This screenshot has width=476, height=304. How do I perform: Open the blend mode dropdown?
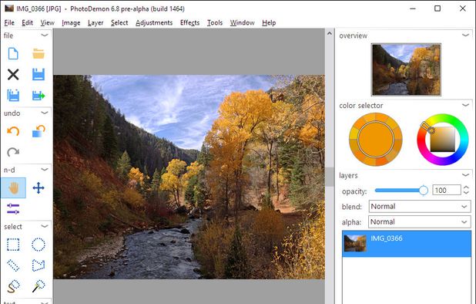(x=420, y=207)
